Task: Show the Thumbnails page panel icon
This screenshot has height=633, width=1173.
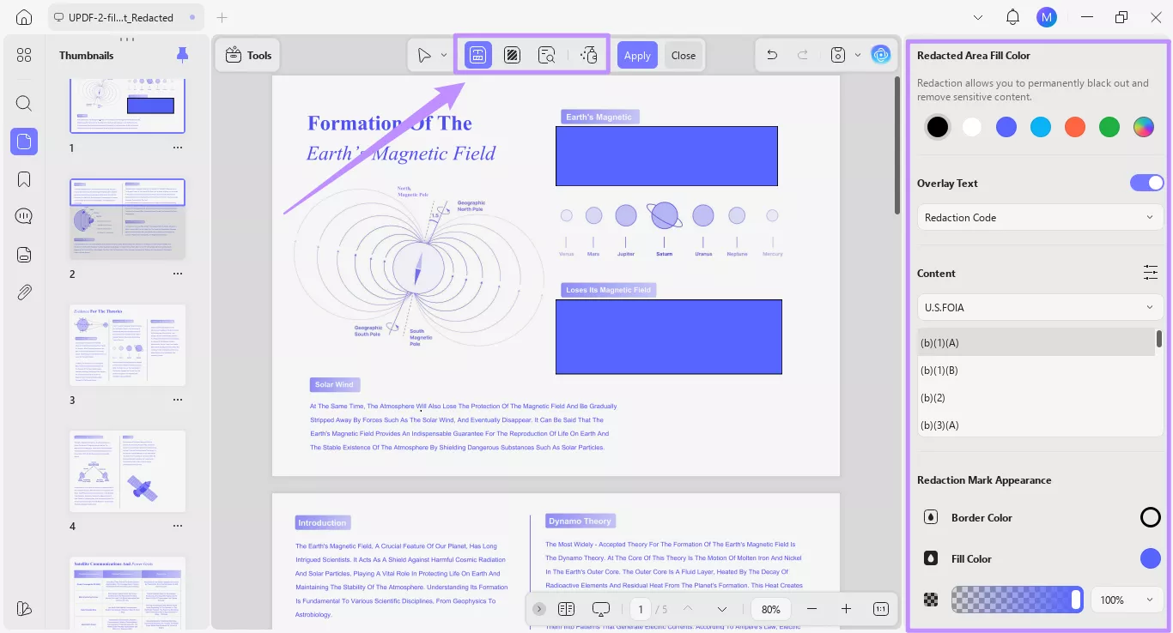Action: [24, 142]
